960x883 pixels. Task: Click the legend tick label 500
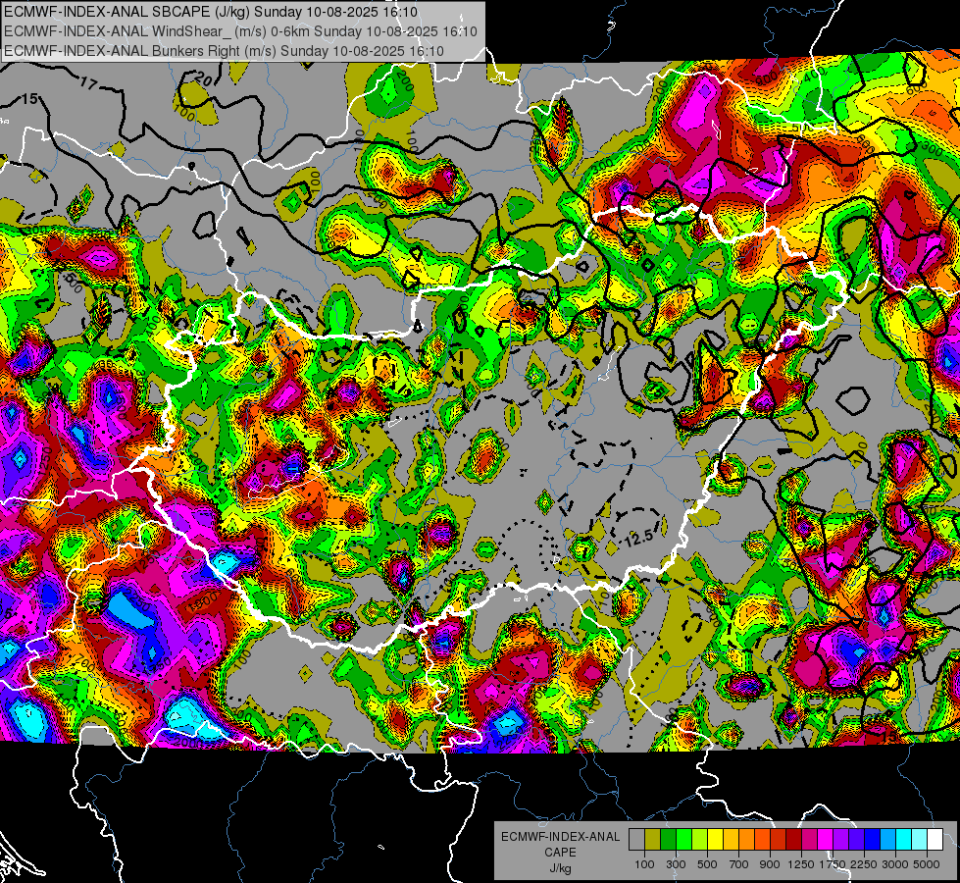click(707, 864)
